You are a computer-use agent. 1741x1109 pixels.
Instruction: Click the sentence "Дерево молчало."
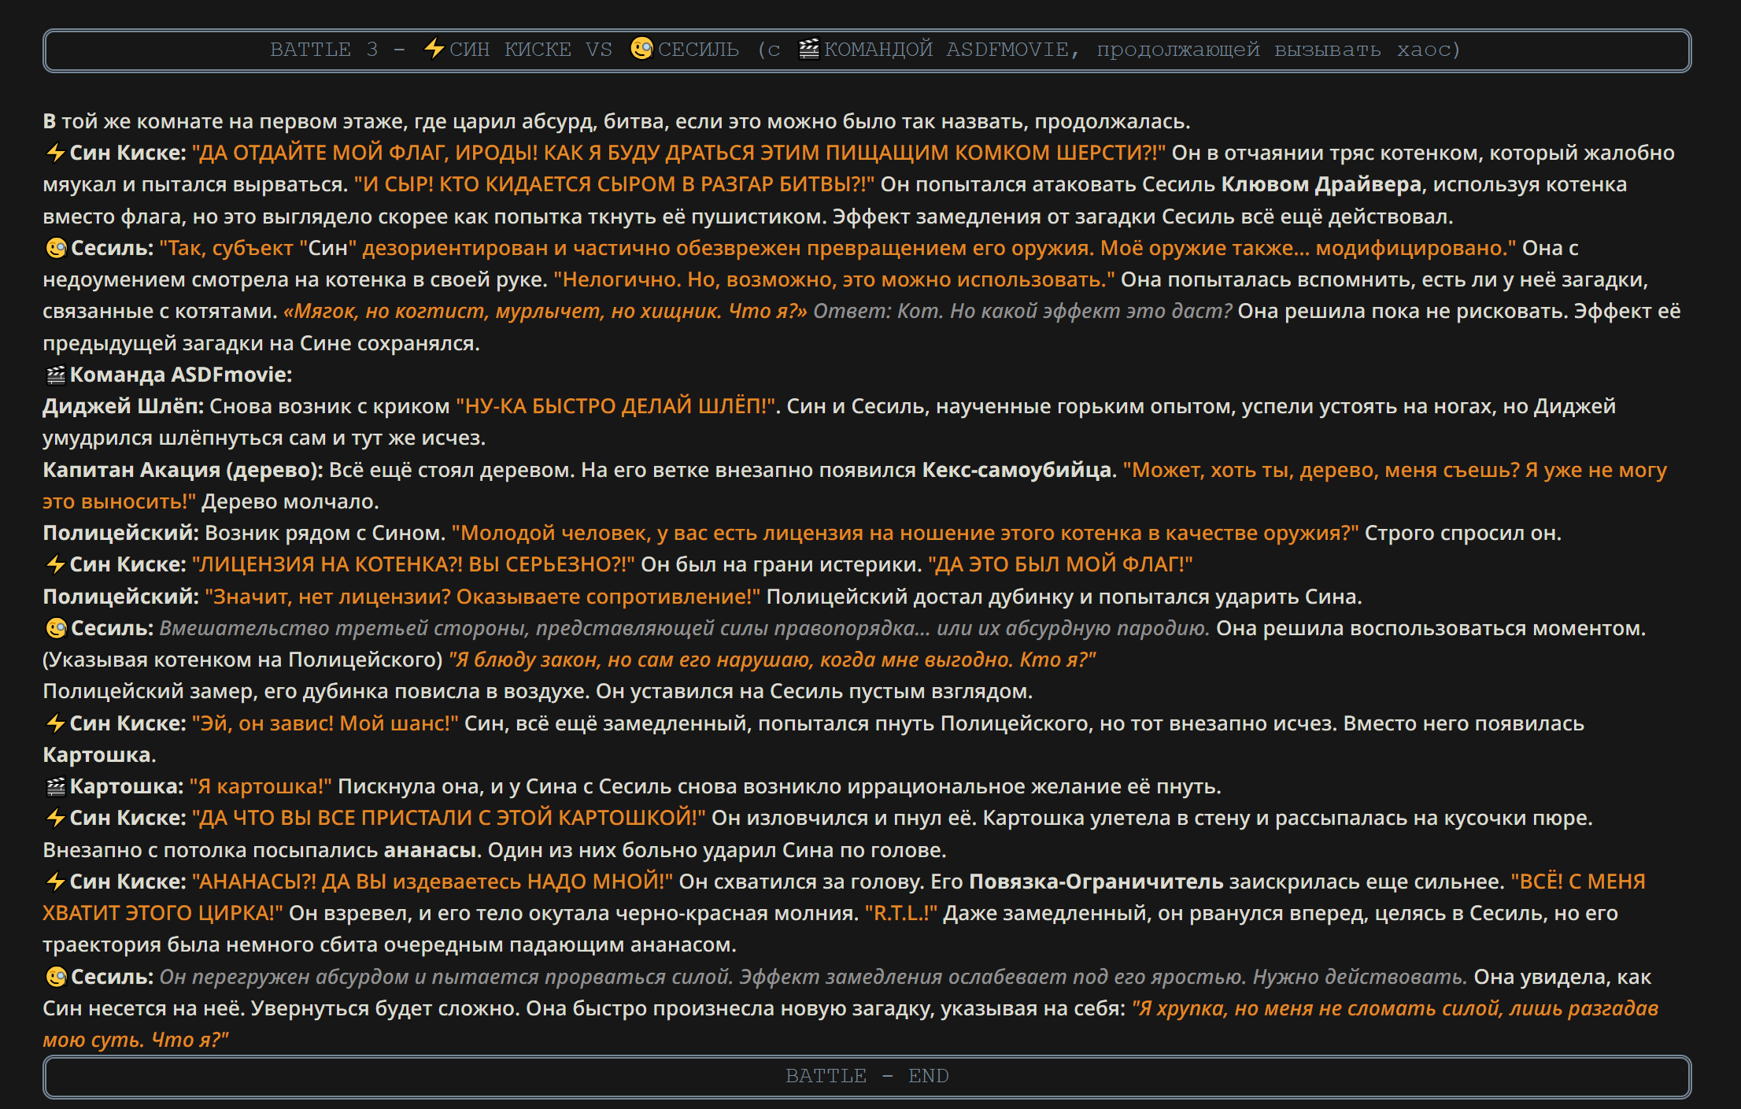(x=290, y=501)
